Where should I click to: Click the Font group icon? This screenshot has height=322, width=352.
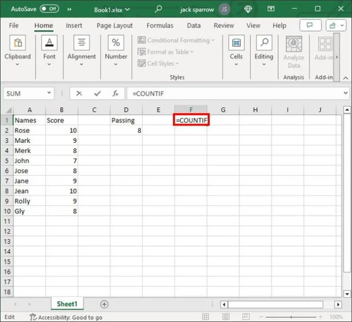pos(49,44)
